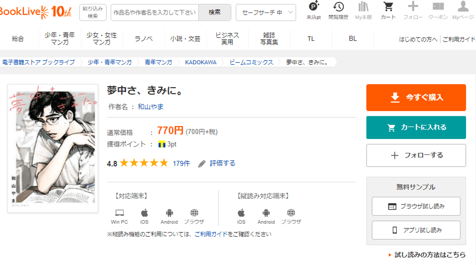Click the ブラウザ試し読み sample button
Screen dimensions: 476x265
click(416, 206)
